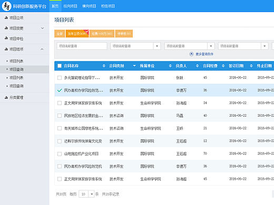Image resolution: width=274 pixels, height=205 pixels.
Task: Sort by 合同名称 using sort arrows
Action: pos(104,66)
